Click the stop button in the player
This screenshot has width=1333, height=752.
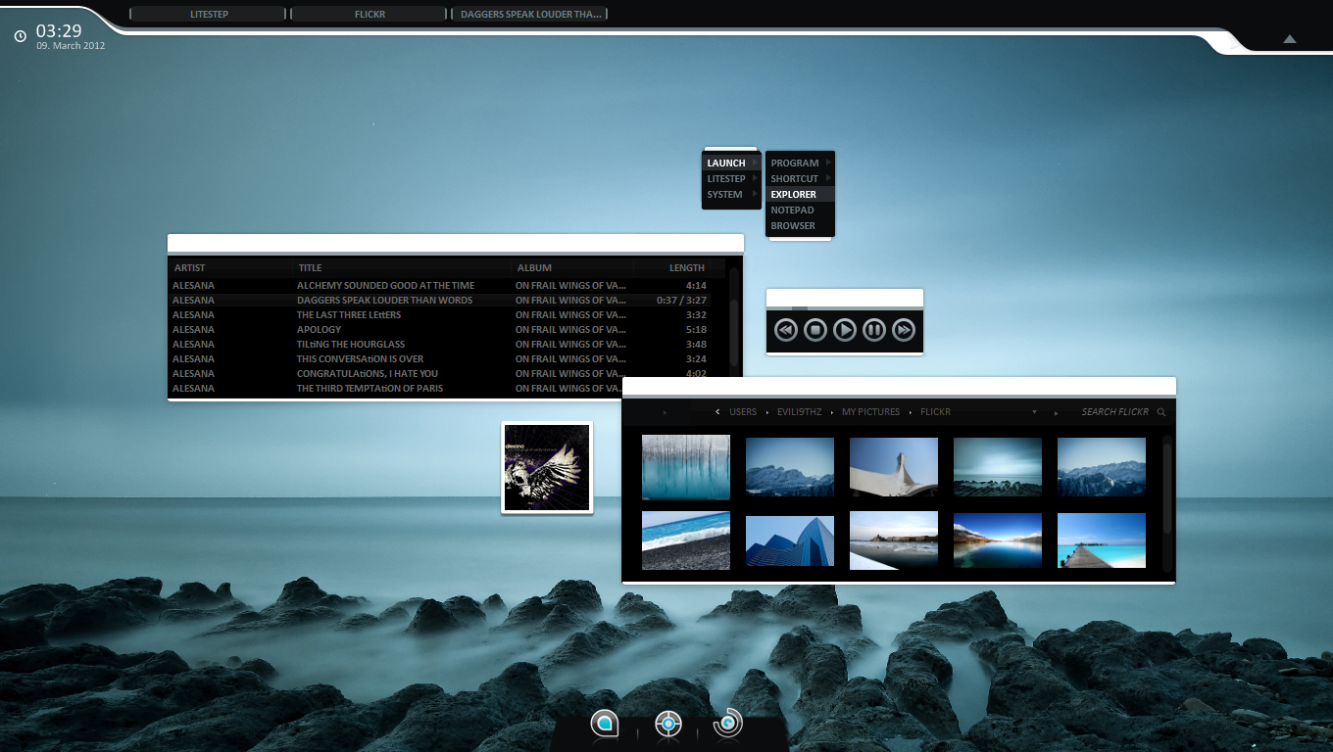(815, 330)
